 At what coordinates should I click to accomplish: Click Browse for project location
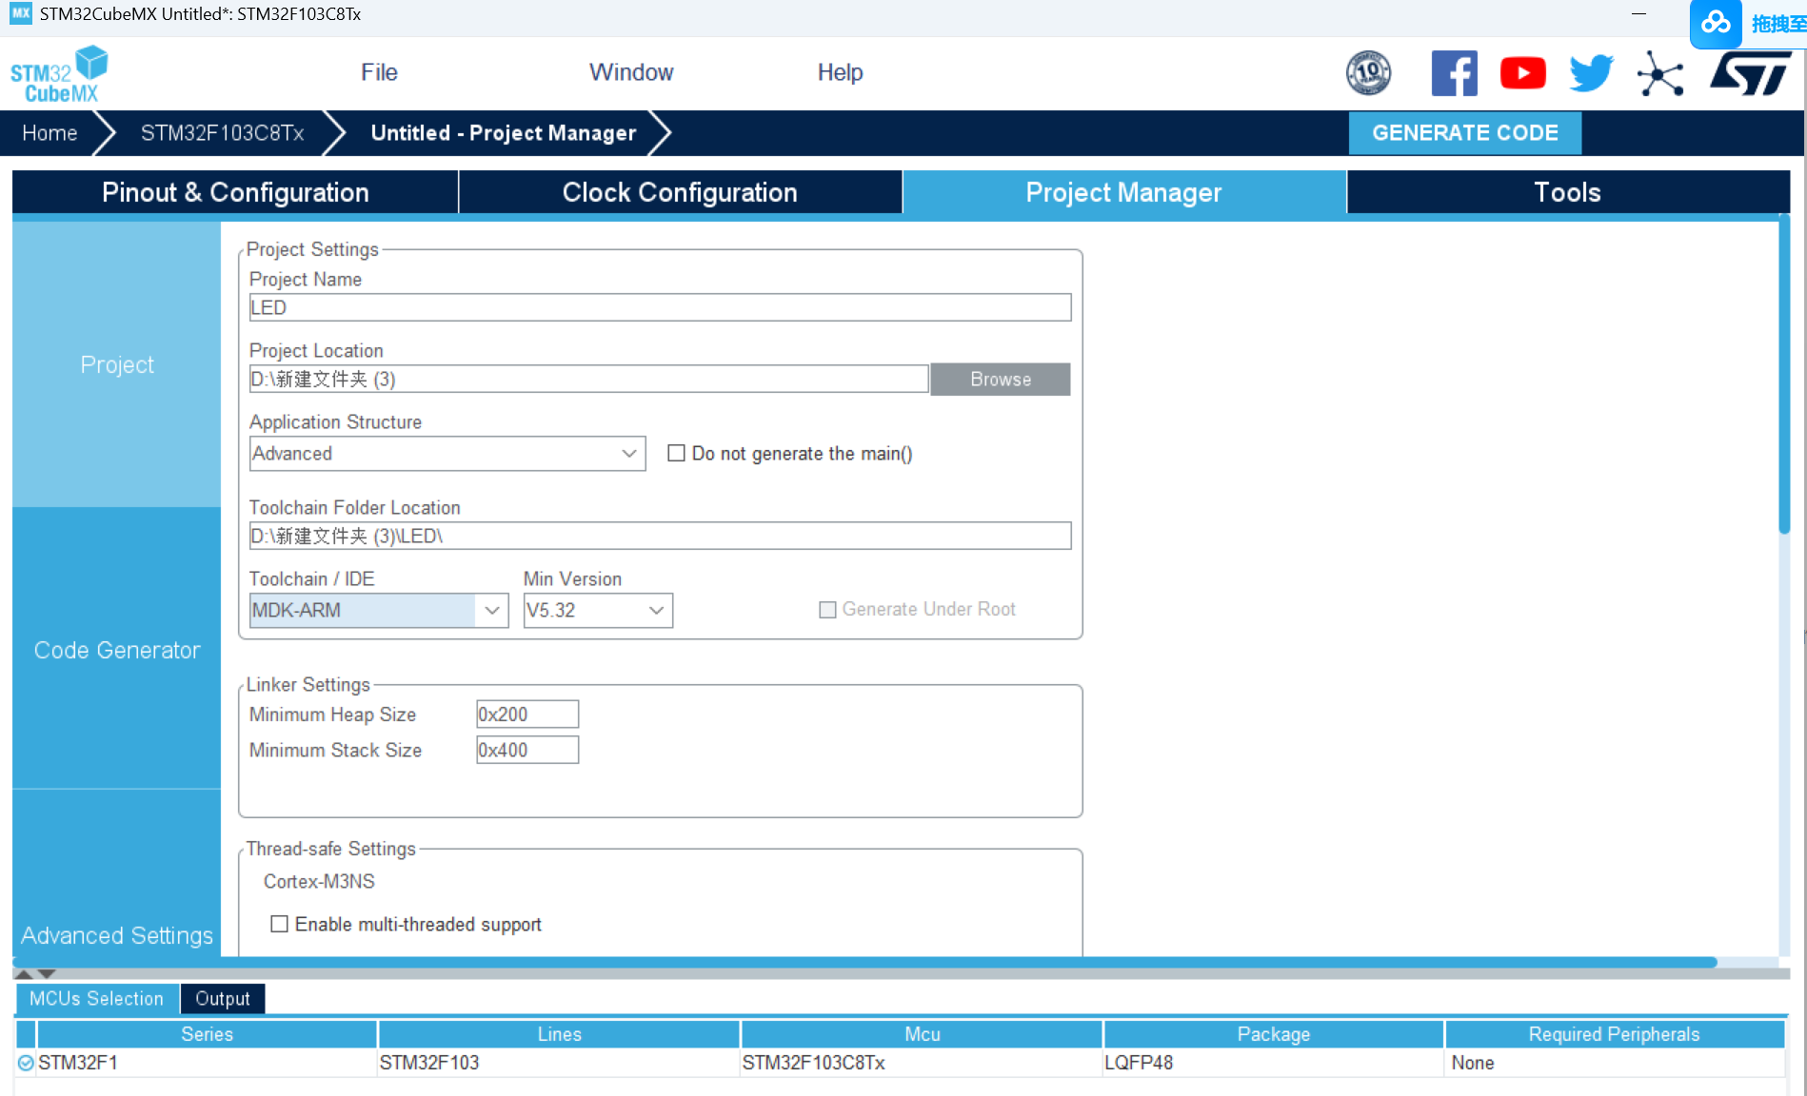tap(1001, 380)
